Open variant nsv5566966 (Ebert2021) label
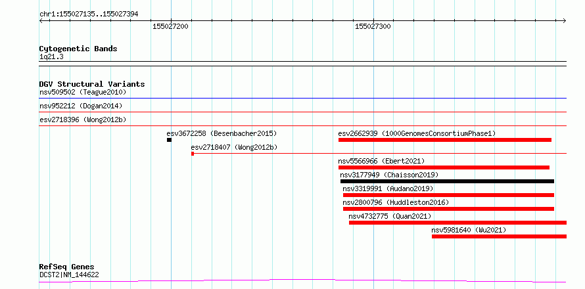 click(381, 161)
